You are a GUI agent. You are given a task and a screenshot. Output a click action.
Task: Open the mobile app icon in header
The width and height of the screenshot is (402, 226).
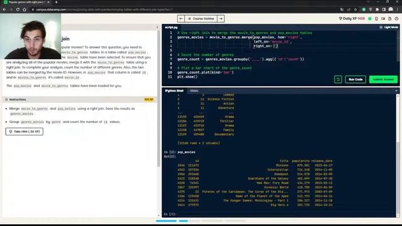click(376, 19)
